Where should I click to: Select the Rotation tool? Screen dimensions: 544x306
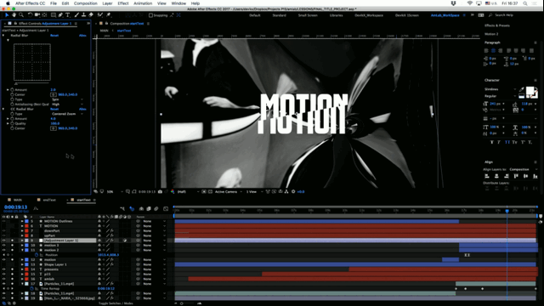(31, 15)
